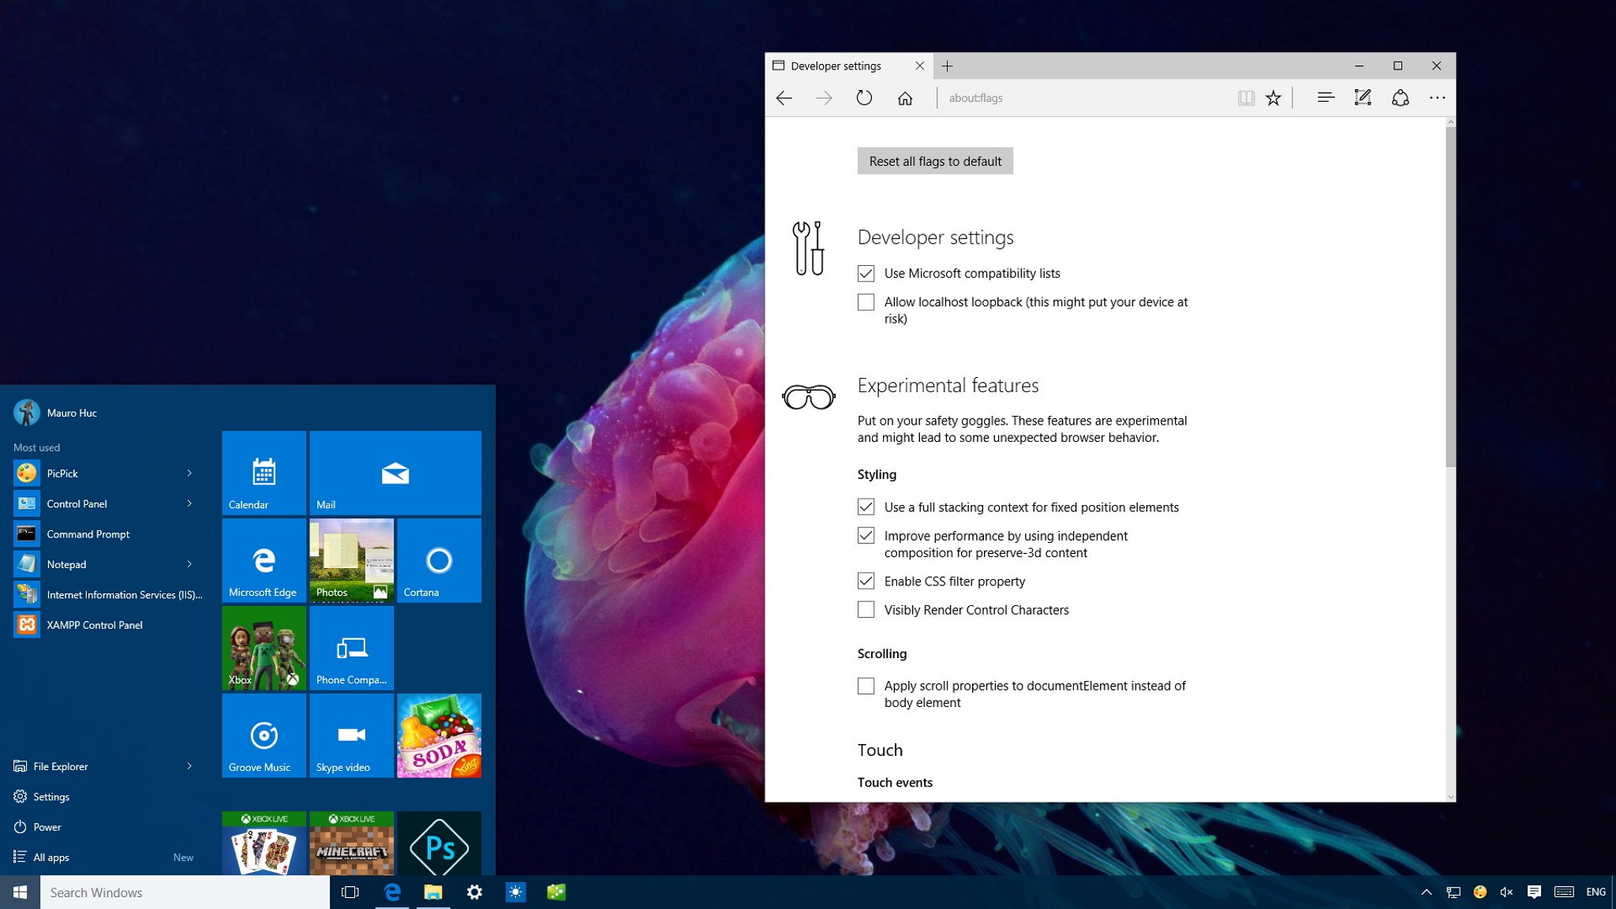This screenshot has width=1616, height=909.
Task: Open Control Panel from Start menu
Action: click(76, 503)
